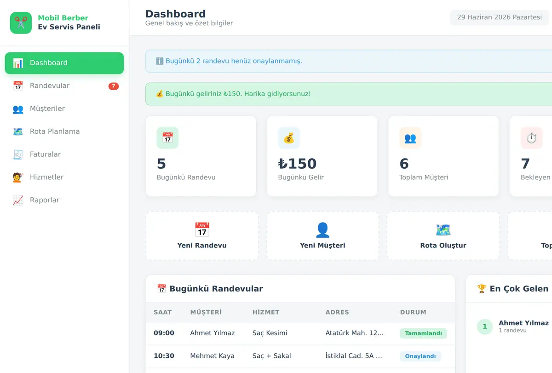The height and width of the screenshot is (373, 552).
Task: Click the Yeni Müşteri quick action
Action: (322, 236)
